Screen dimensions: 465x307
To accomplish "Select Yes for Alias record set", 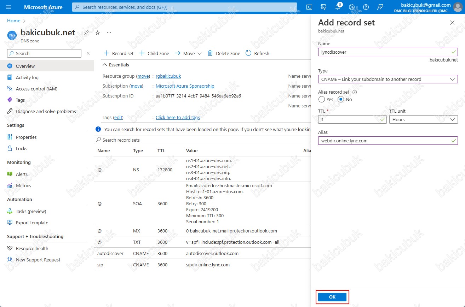I will tap(322, 100).
